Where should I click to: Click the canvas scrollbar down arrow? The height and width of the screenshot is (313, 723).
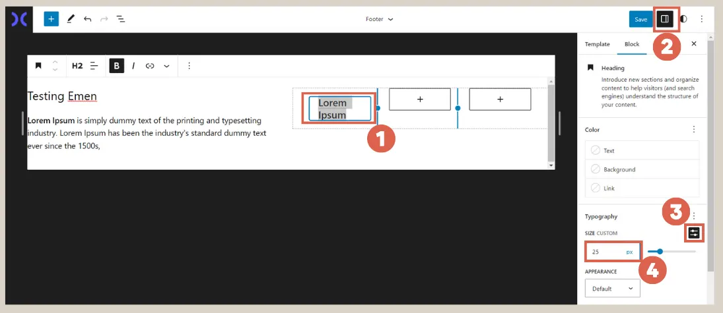551,165
